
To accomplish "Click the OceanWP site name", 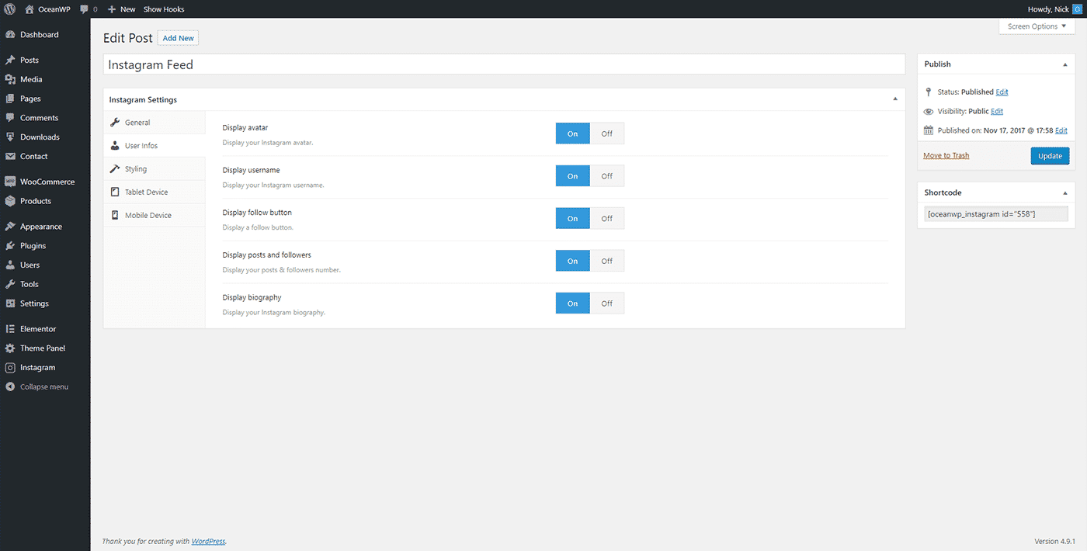I will pos(53,9).
